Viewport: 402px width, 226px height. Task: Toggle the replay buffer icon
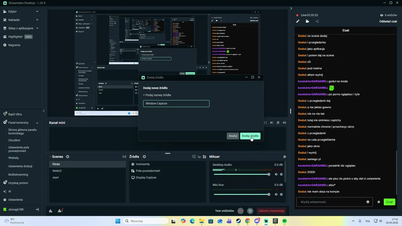[250, 211]
